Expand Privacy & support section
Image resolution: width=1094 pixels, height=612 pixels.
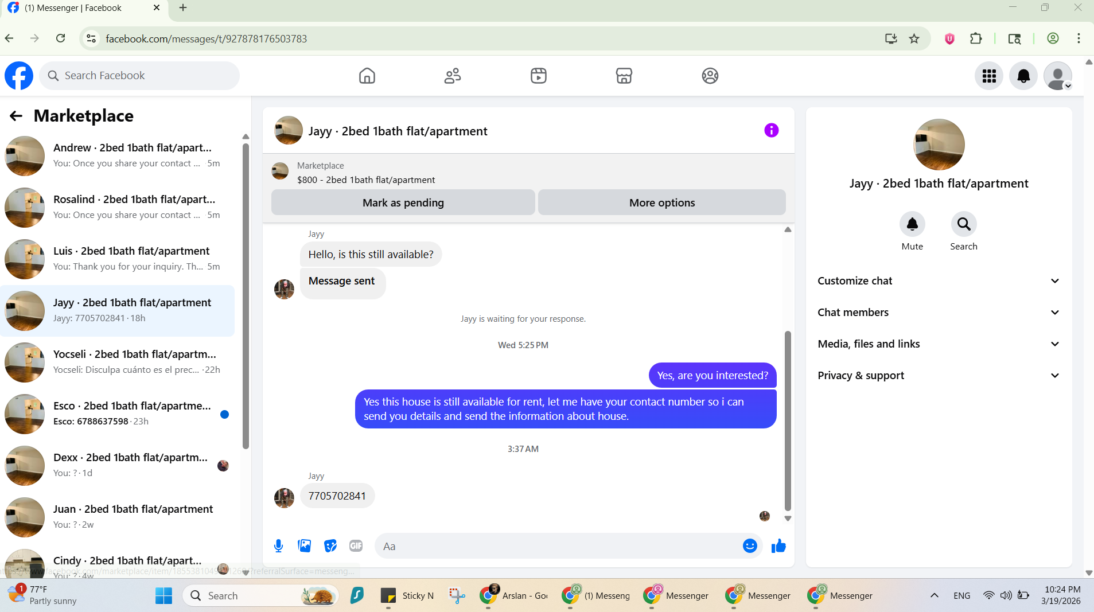939,376
